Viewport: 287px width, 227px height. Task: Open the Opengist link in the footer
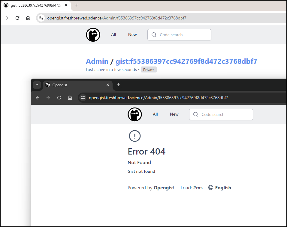tap(164, 187)
